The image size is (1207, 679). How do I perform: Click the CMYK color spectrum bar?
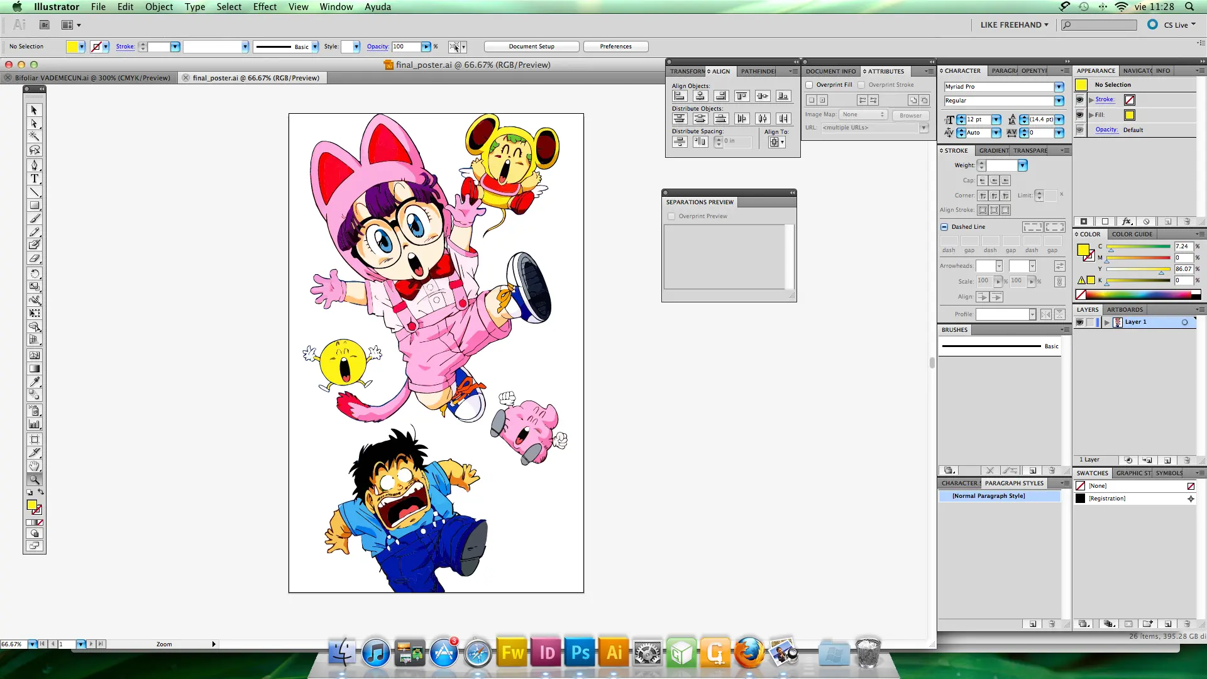(x=1138, y=294)
